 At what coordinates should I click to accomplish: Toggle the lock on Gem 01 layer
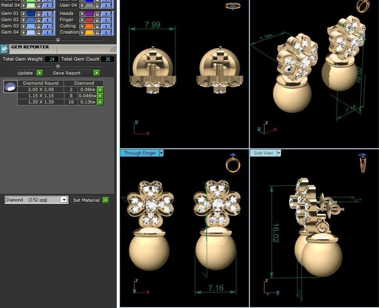click(39, 14)
